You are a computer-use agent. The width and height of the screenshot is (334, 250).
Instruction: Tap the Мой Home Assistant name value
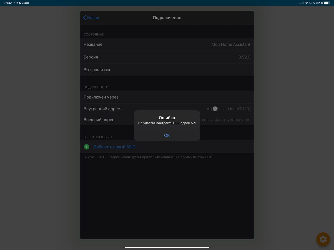[231, 44]
